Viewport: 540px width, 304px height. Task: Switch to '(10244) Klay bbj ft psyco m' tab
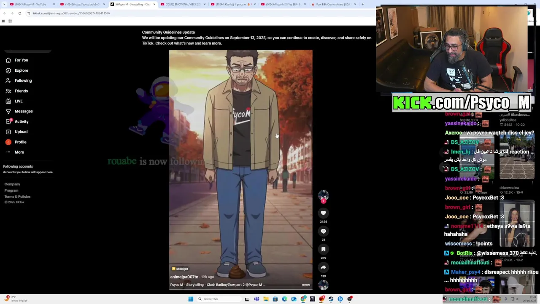233,4
